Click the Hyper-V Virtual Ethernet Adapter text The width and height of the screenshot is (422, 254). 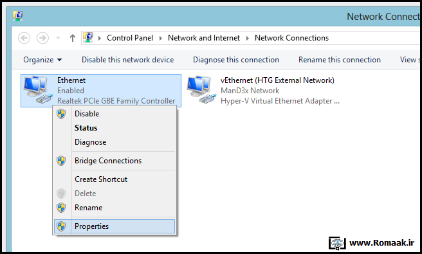[x=280, y=101]
